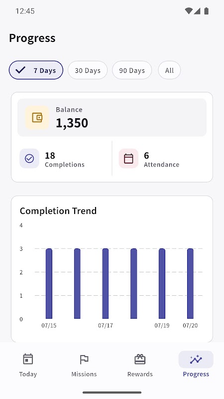Tap the calendar Attendance icon

(128, 159)
